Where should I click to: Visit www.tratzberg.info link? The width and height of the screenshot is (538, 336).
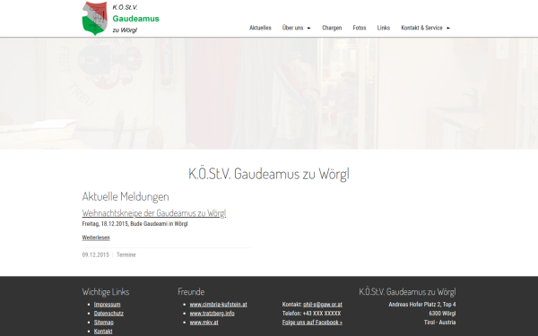212,314
